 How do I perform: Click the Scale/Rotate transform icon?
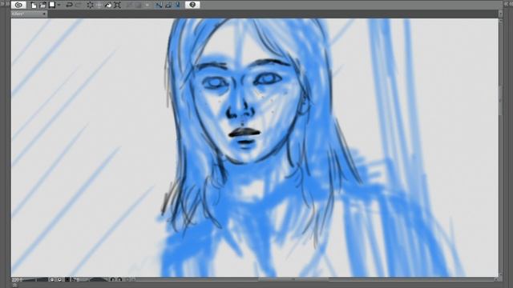pos(118,5)
